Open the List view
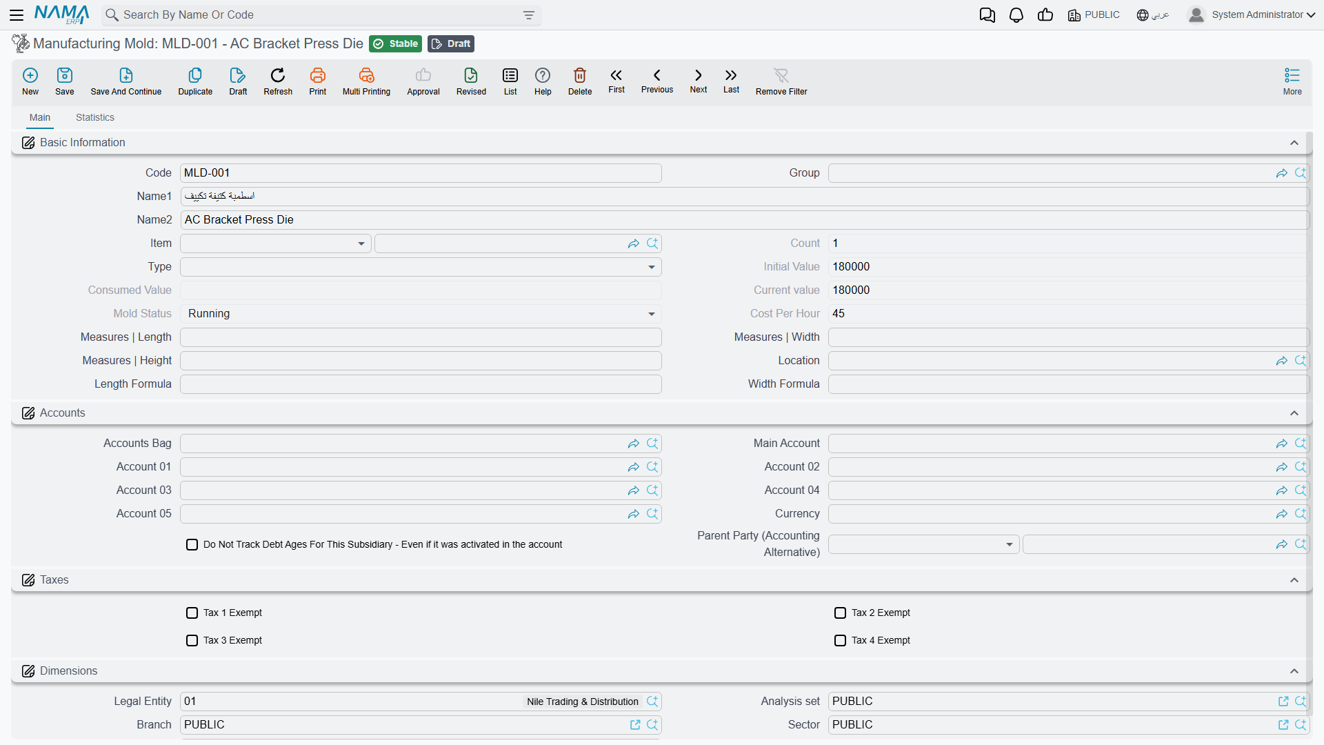 510,81
